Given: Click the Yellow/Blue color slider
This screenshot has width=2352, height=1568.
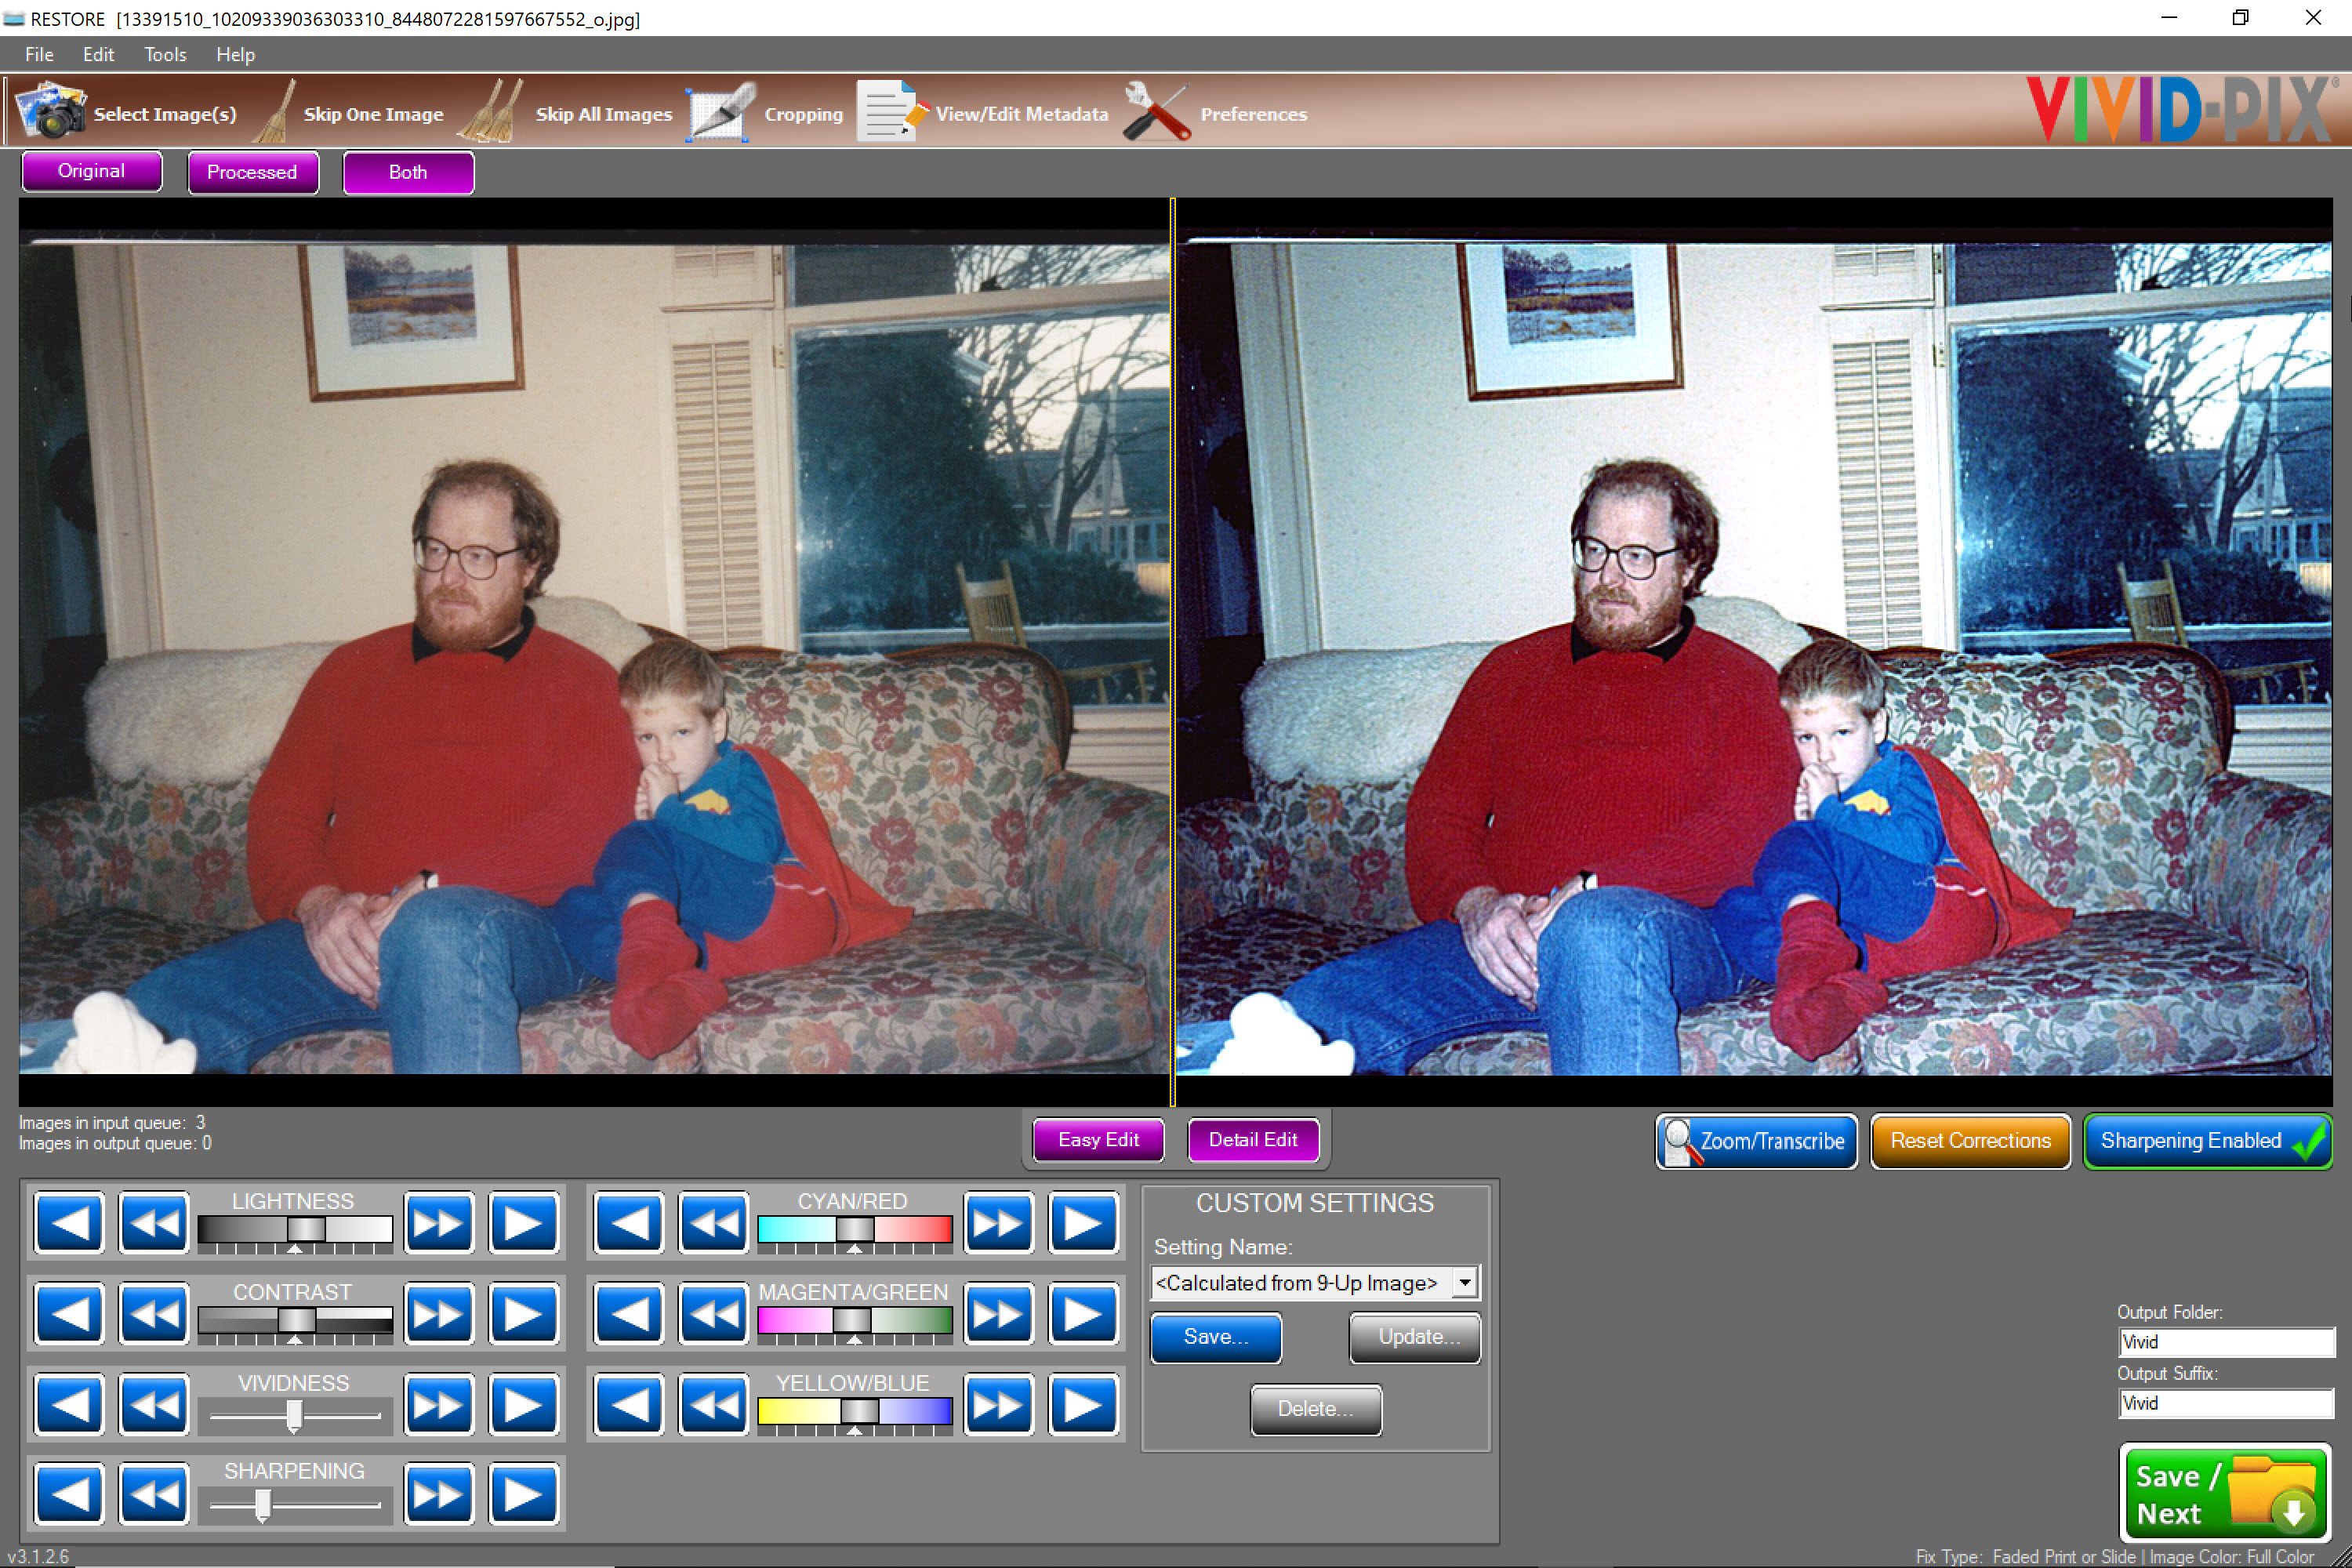Looking at the screenshot, I should [x=854, y=1411].
